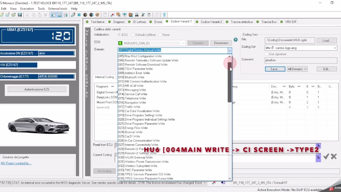The height and width of the screenshot is (192, 341).
Task: Click the orange ECU list toolbar icon
Action: coord(131,15)
